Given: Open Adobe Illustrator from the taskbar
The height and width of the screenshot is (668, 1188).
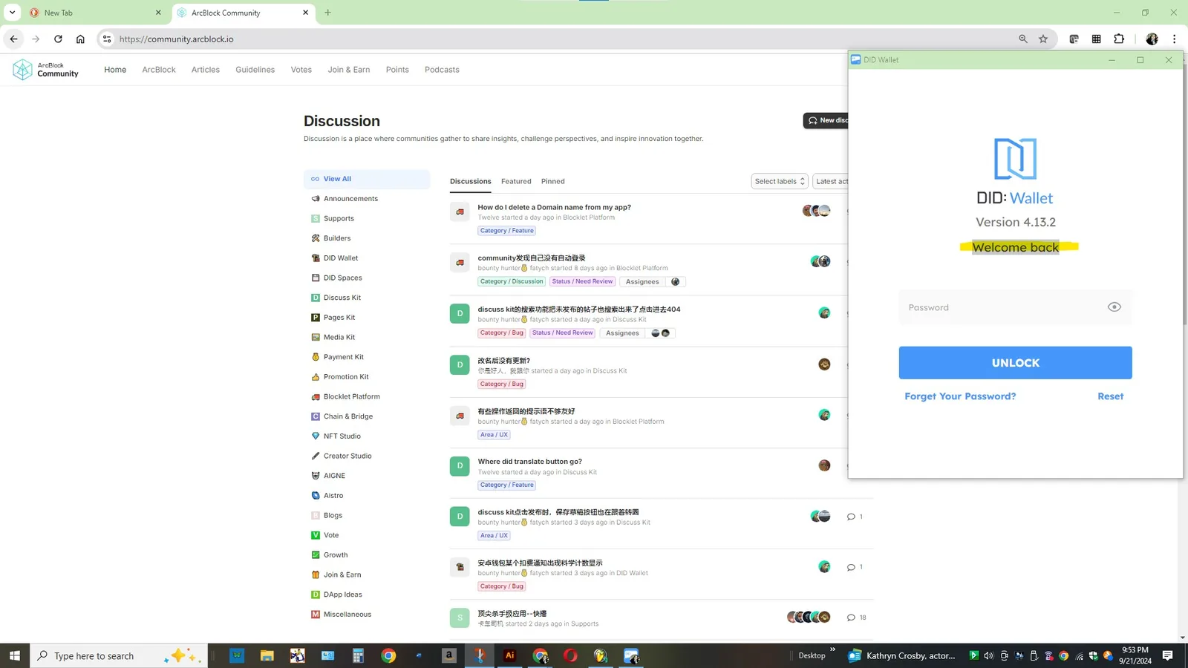Looking at the screenshot, I should 509,655.
